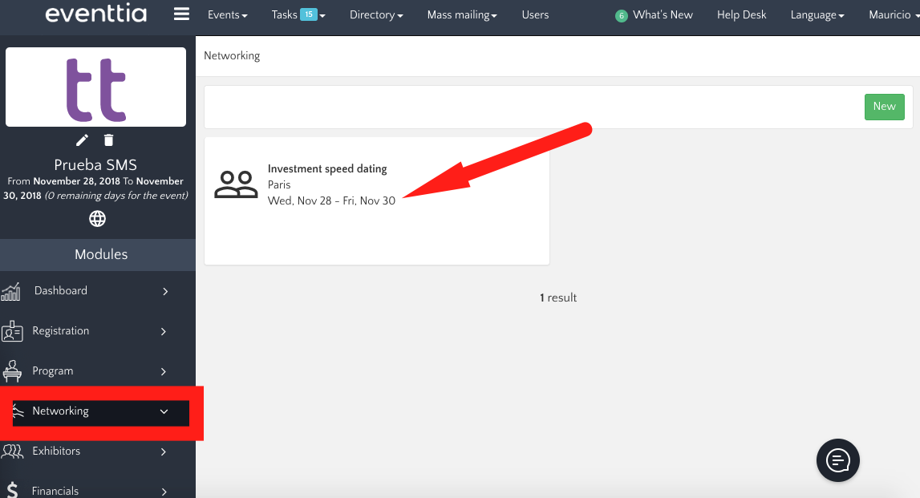Click the Financials dollar icon
This screenshot has height=498, width=920.
coord(12,490)
